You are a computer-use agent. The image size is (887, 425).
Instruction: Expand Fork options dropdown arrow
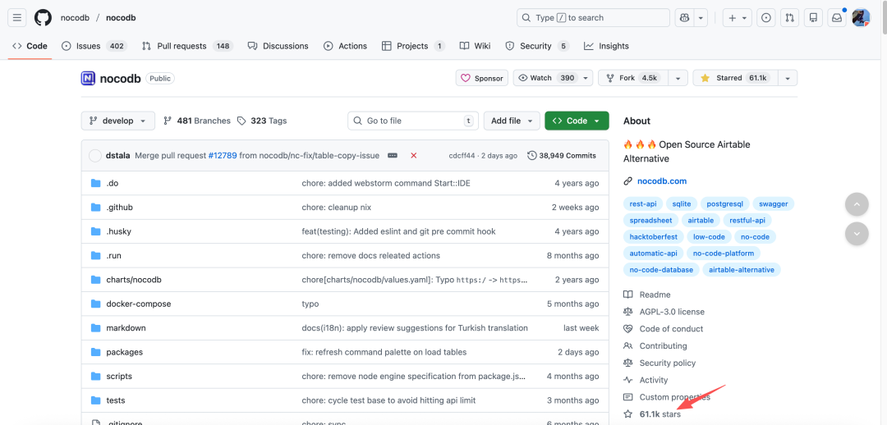tap(678, 78)
